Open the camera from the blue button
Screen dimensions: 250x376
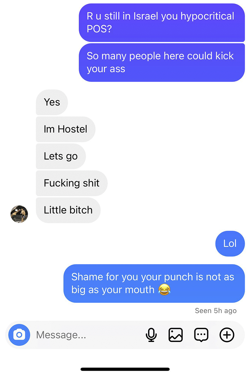pos(19,335)
